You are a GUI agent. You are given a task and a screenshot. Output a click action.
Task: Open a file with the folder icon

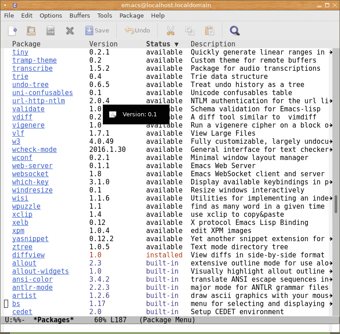coord(31,31)
